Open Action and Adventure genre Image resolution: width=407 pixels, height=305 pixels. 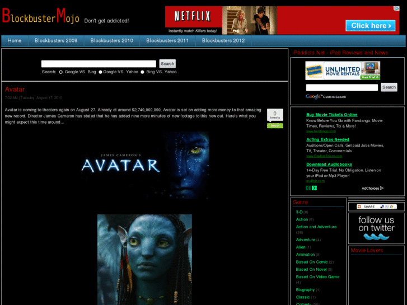point(316,227)
